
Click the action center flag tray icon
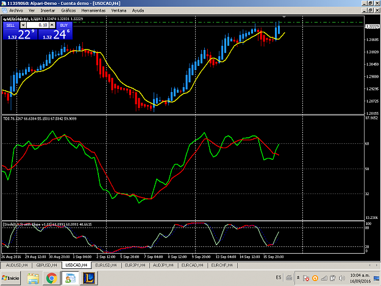click(x=306, y=278)
